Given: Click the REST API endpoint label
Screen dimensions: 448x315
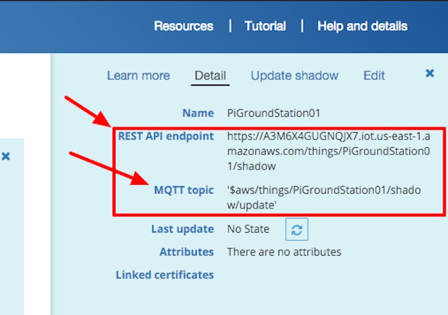Looking at the screenshot, I should (x=166, y=136).
